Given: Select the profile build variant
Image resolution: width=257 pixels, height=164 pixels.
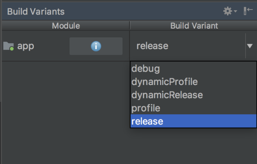Looking at the screenshot, I should click(146, 108).
